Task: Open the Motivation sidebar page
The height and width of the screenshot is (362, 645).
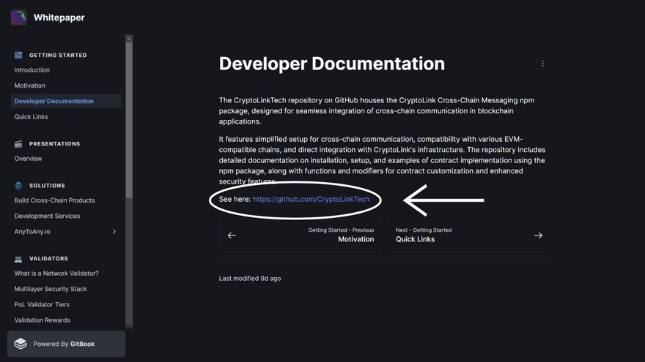Action: (x=30, y=86)
